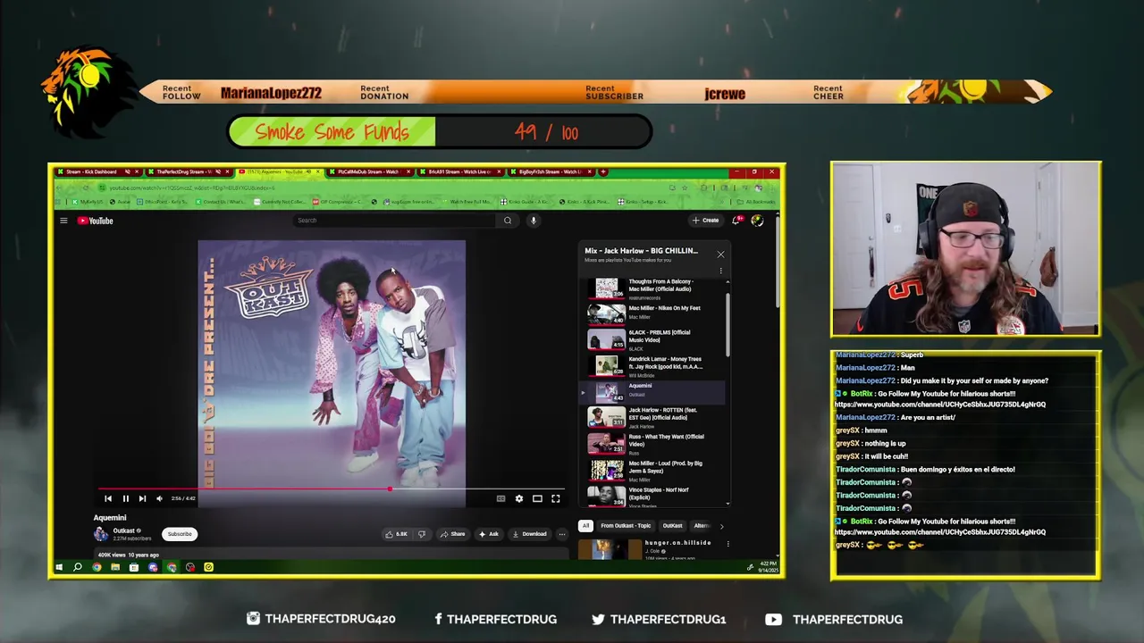Skip to previous video in player
The image size is (1144, 643).
coord(108,499)
